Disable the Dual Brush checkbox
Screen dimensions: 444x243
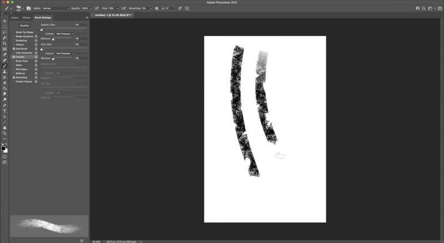[14, 49]
